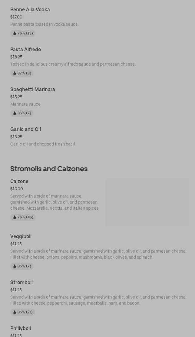This screenshot has height=337, width=195.
Task: Click the Stromolis and Calzones section heading
Action: (49, 169)
